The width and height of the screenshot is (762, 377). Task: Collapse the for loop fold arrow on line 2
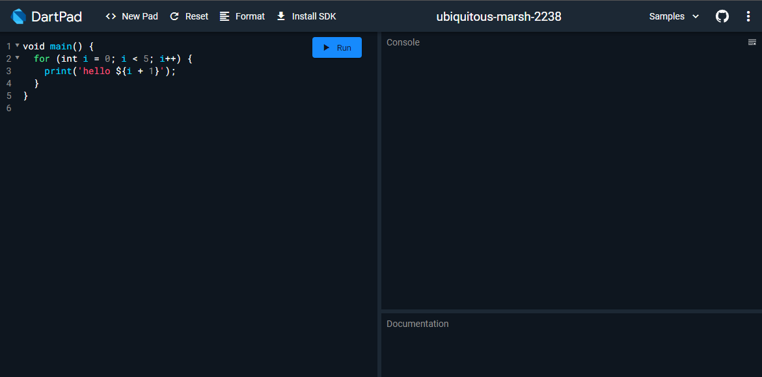click(18, 58)
